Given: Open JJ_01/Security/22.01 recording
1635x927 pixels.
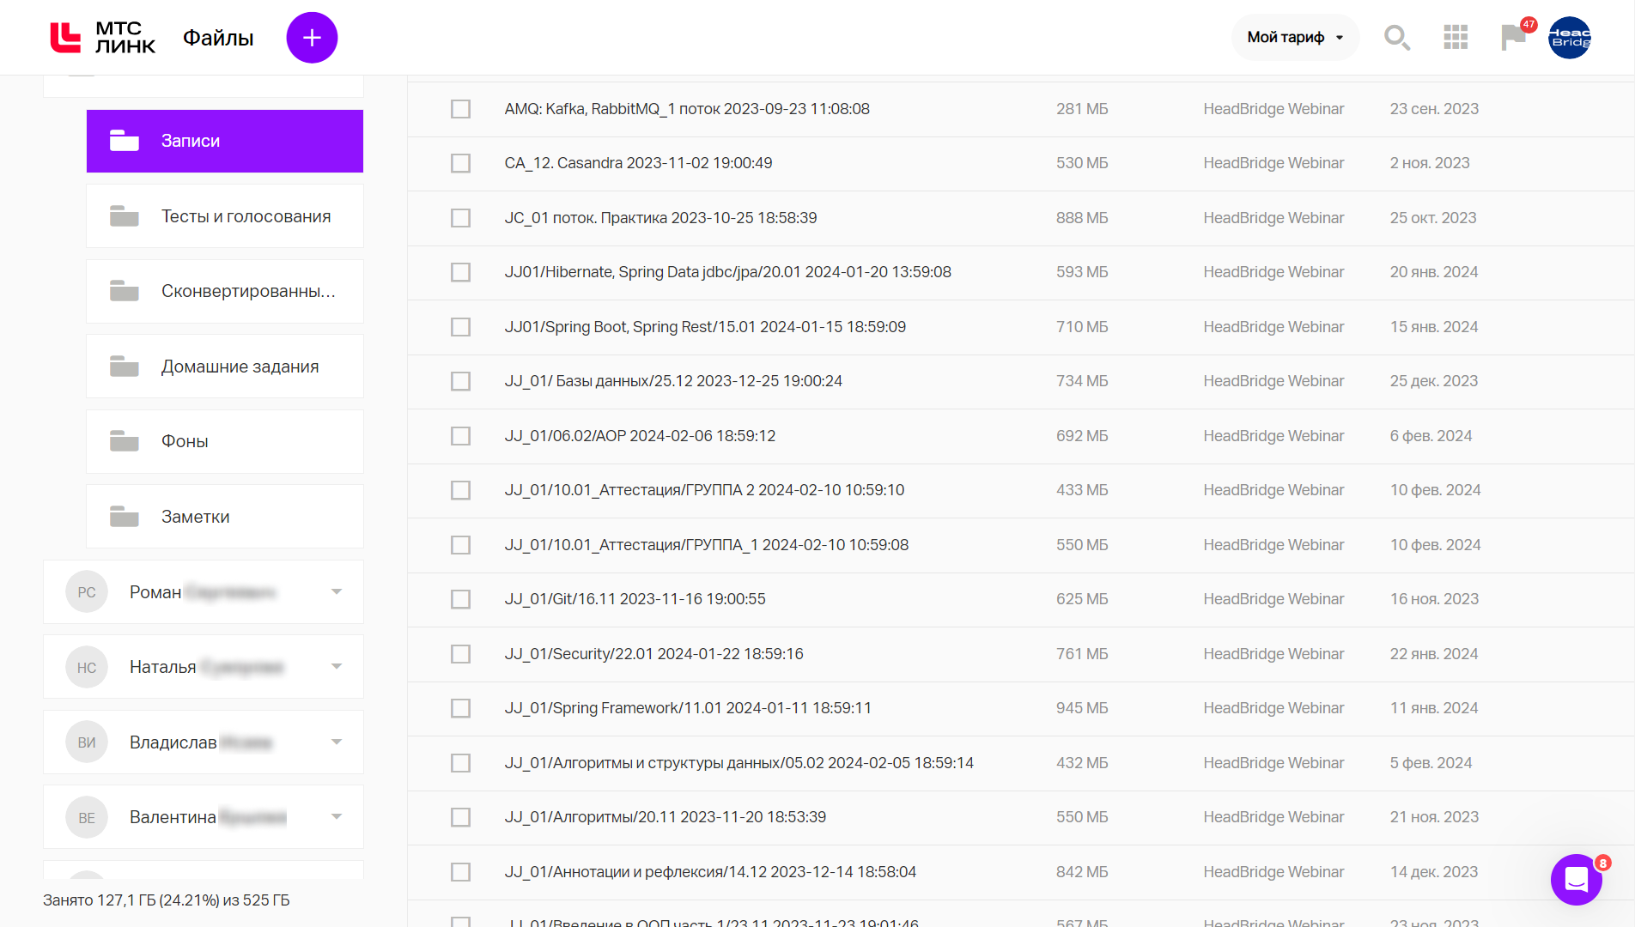Looking at the screenshot, I should tap(654, 654).
